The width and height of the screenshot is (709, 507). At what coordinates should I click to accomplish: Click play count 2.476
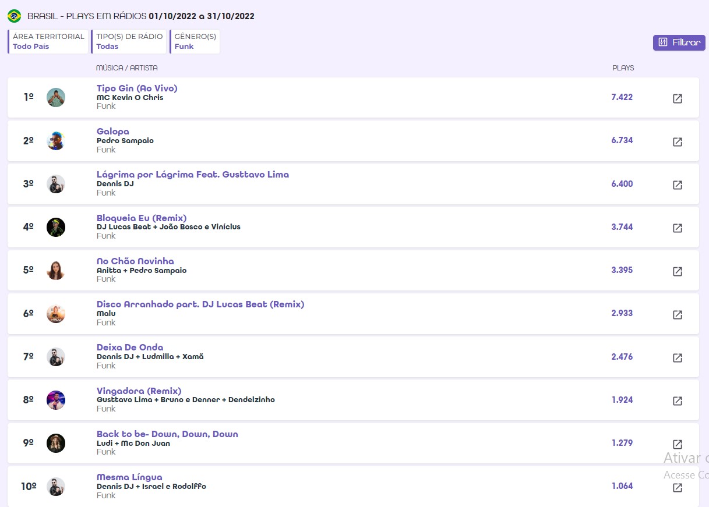pyautogui.click(x=622, y=357)
